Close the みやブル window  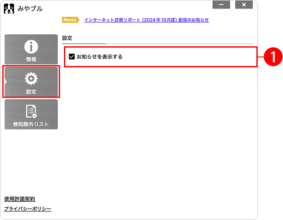click(244, 4)
